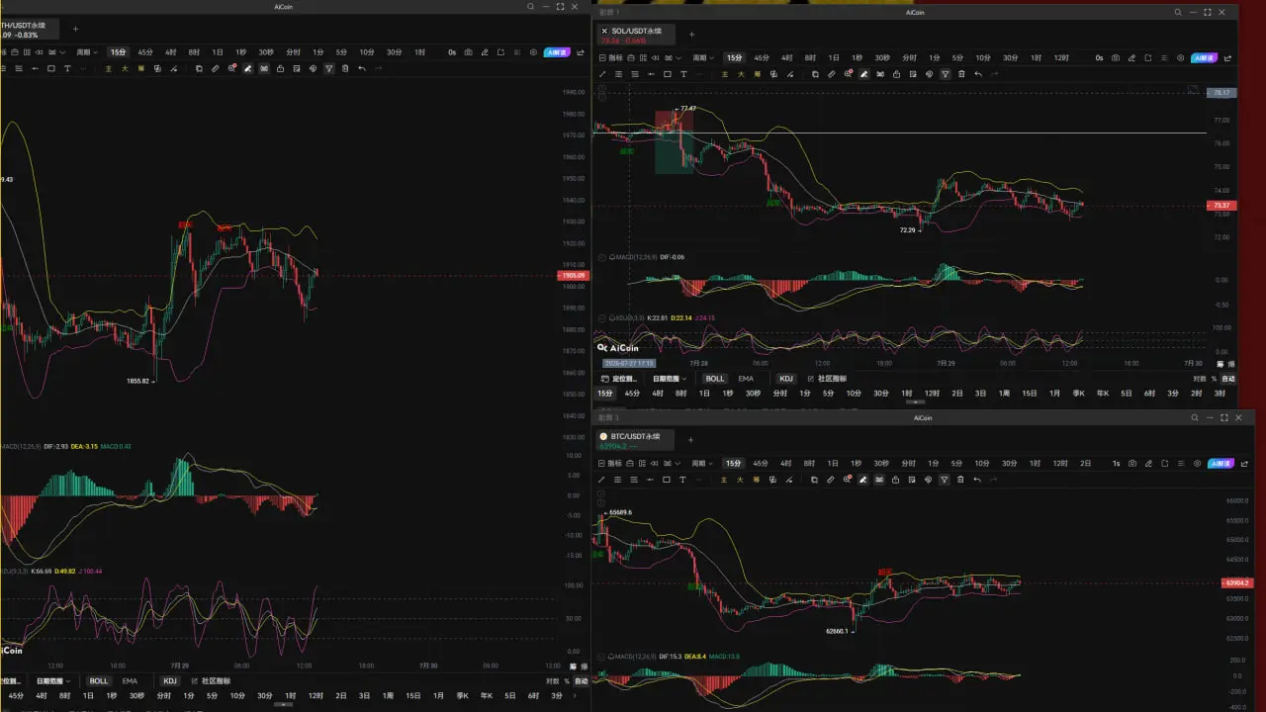The width and height of the screenshot is (1266, 712).
Task: Click 0s refresh timer in SOL toolbar
Action: 1099,57
